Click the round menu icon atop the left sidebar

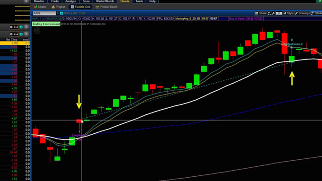(x=26, y=1)
